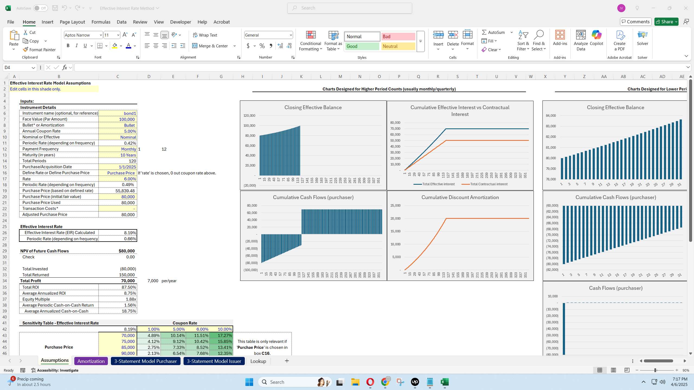Image resolution: width=694 pixels, height=390 pixels.
Task: Open the Analyze Data pane
Action: click(x=580, y=41)
